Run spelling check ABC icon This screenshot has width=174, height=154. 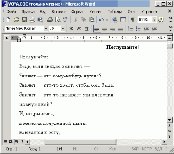point(66,20)
